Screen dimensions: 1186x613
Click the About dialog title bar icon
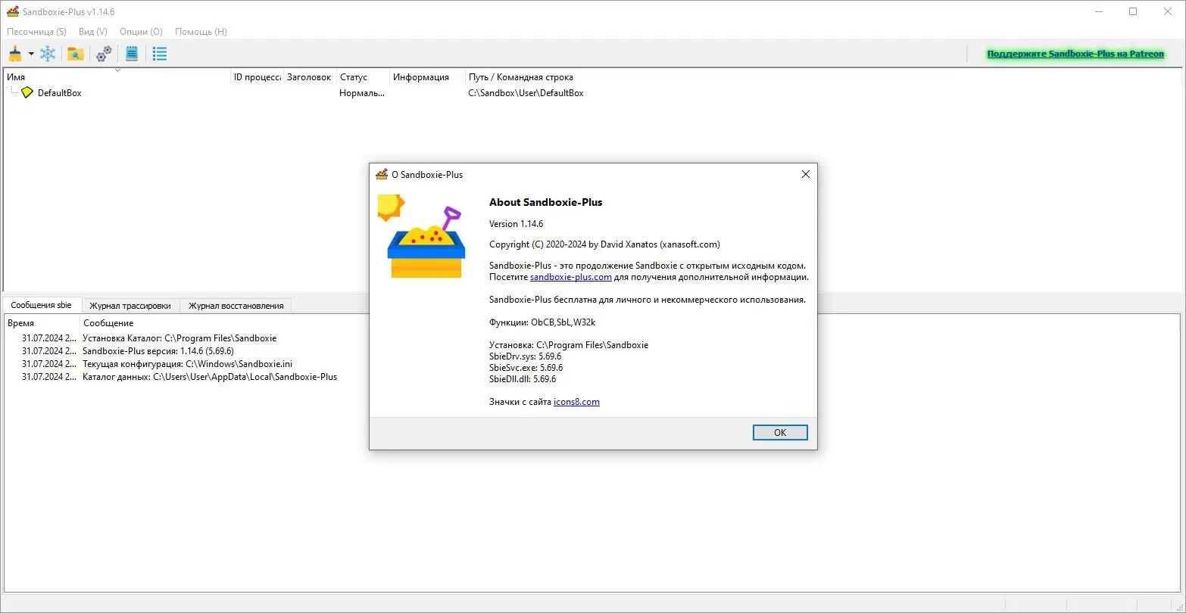click(382, 175)
